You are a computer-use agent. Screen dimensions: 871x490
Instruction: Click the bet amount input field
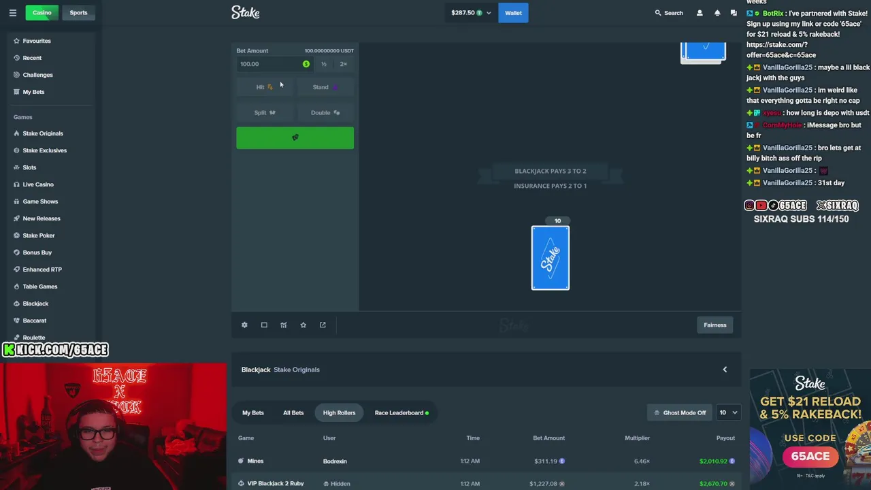click(x=275, y=64)
